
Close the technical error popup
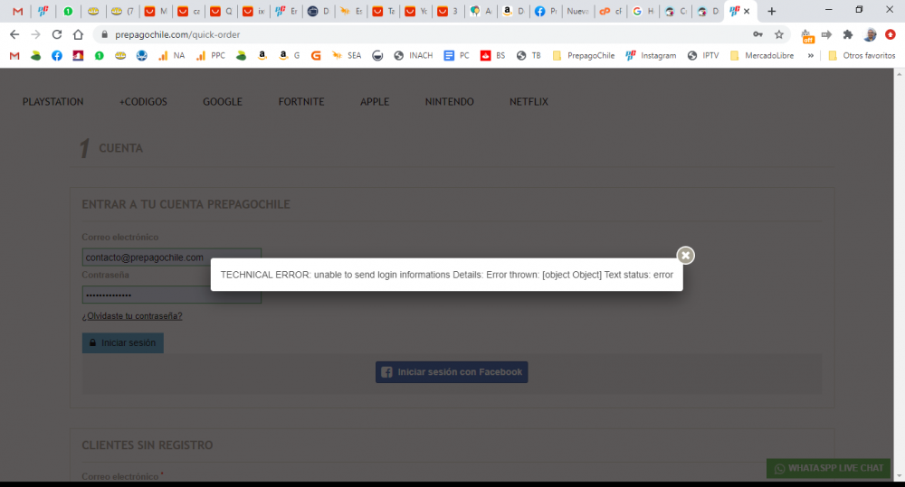[685, 256]
